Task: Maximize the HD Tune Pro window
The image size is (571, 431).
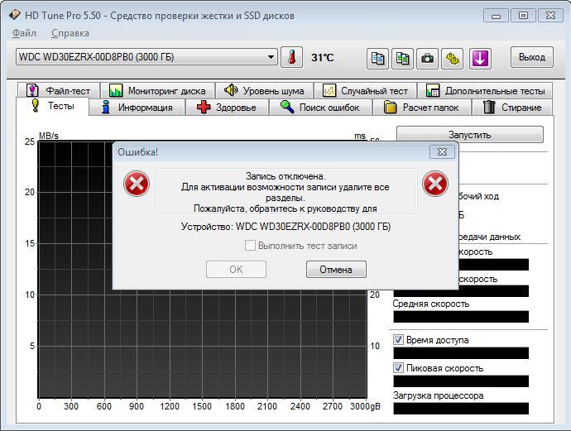Action: tap(523, 16)
